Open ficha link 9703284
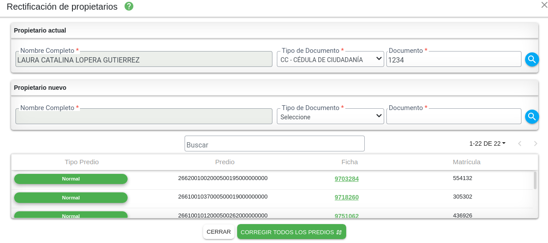 (347, 179)
